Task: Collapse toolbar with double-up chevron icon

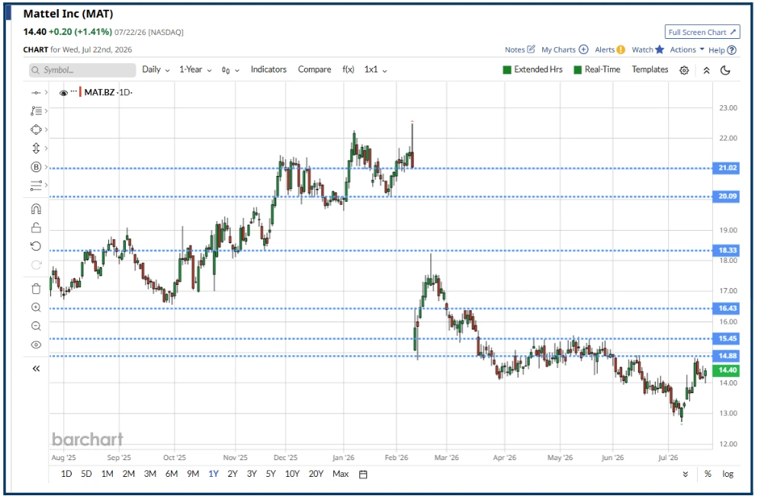Action: pyautogui.click(x=706, y=71)
